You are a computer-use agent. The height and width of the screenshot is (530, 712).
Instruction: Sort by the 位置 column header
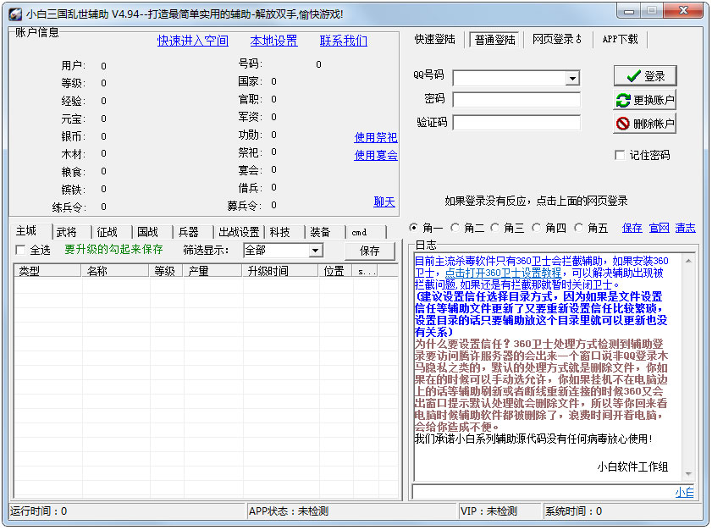pyautogui.click(x=336, y=271)
